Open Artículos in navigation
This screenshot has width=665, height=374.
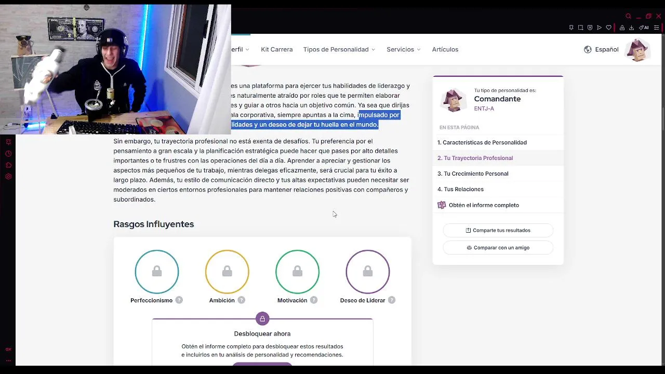pos(445,49)
